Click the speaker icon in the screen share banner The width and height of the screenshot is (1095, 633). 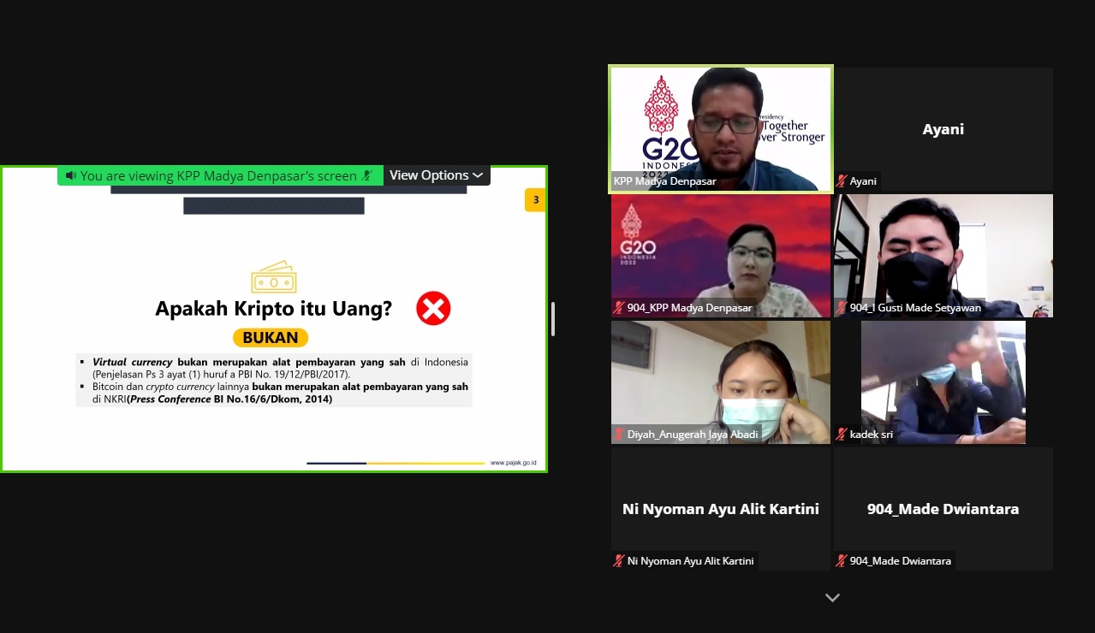71,175
